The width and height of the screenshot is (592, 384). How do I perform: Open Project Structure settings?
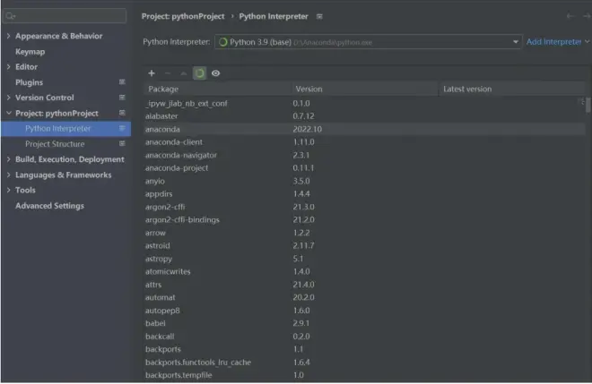coord(55,144)
